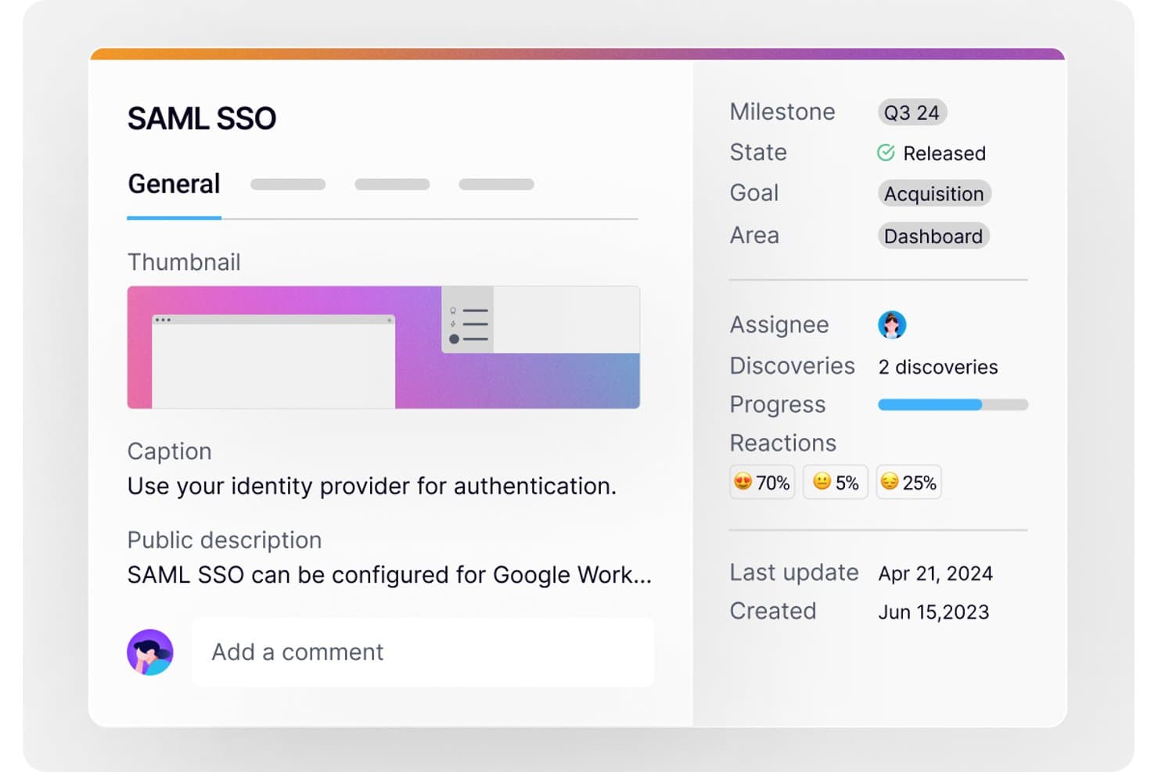Click the truncated public description text
1158x772 pixels.
pyautogui.click(x=390, y=576)
